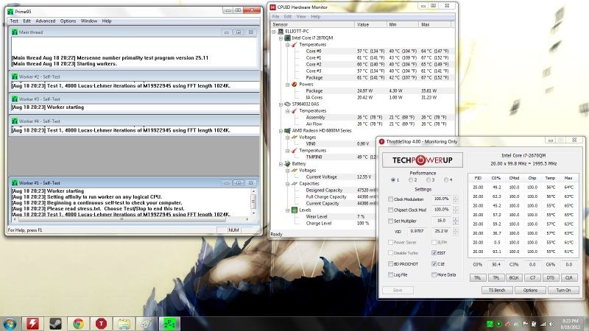
Task: Click the ST964032 0AS hard drive icon
Action: pos(287,104)
